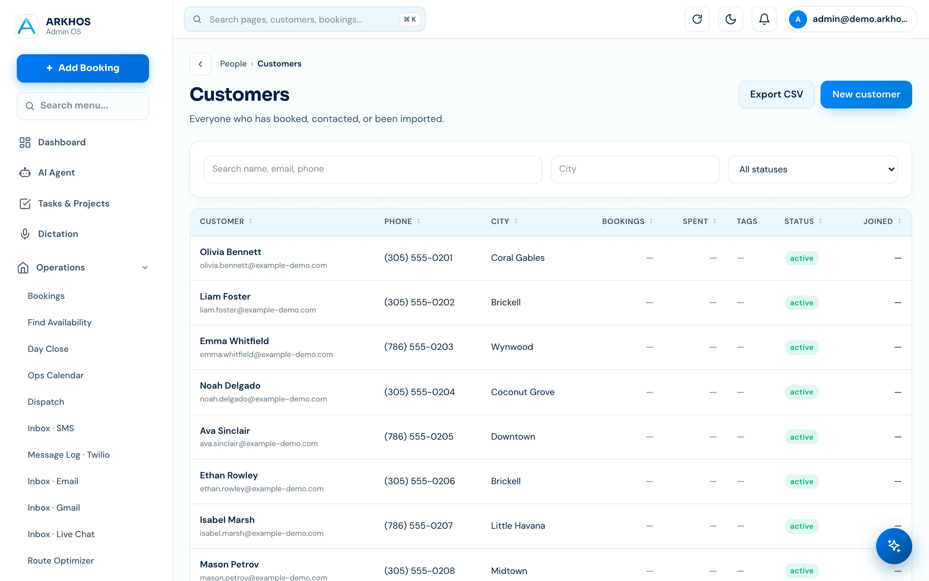
Task: Click the People breadcrumb link
Action: [233, 64]
